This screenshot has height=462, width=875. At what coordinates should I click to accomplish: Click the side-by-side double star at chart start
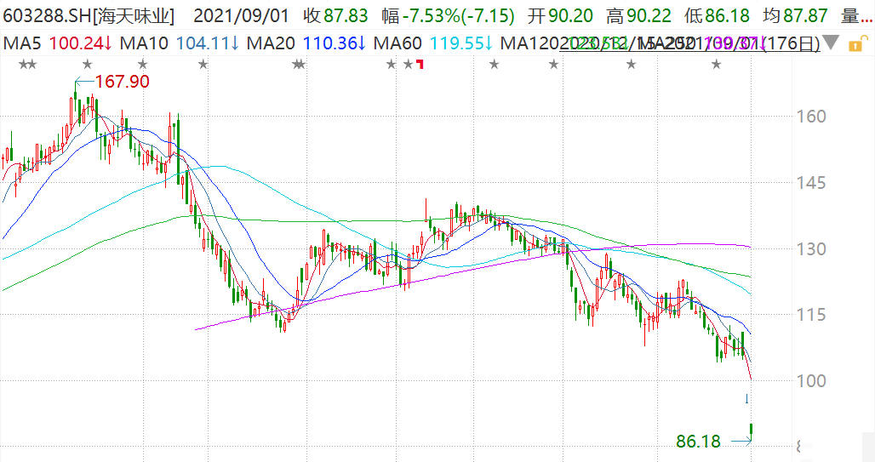click(27, 65)
